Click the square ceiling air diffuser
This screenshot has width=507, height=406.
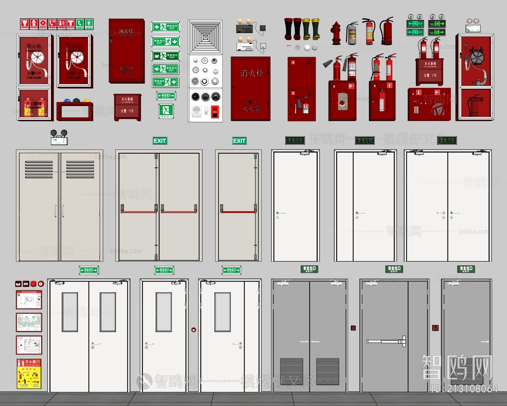click(x=205, y=37)
